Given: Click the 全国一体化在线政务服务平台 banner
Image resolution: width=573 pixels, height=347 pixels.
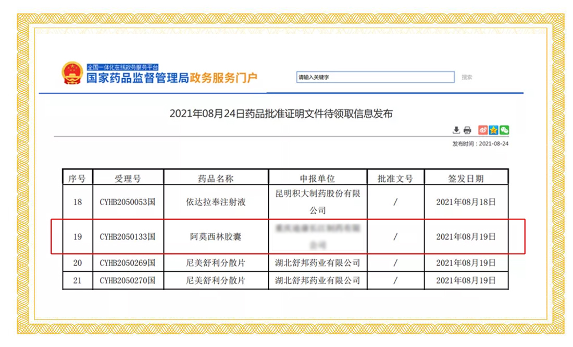Looking at the screenshot, I should click(x=122, y=67).
